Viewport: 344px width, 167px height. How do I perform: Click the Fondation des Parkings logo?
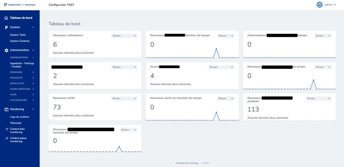tap(19, 5)
